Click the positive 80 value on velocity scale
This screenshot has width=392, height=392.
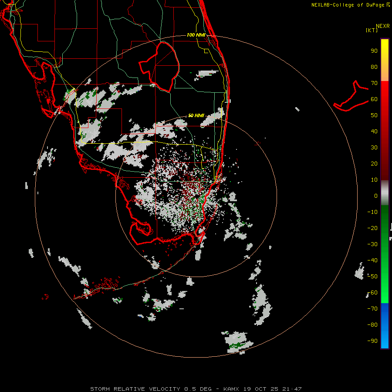tap(374, 67)
